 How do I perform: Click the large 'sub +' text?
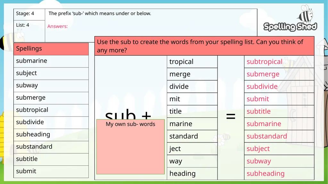click(128, 115)
